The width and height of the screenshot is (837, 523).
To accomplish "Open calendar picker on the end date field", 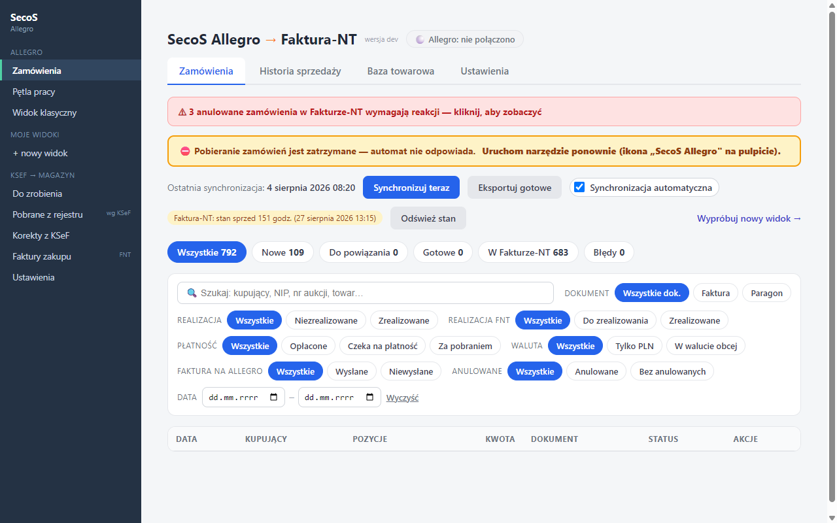I will click(369, 397).
